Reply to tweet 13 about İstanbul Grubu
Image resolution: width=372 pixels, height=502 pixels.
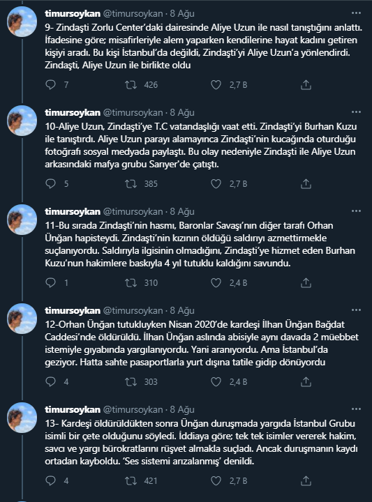(51, 480)
